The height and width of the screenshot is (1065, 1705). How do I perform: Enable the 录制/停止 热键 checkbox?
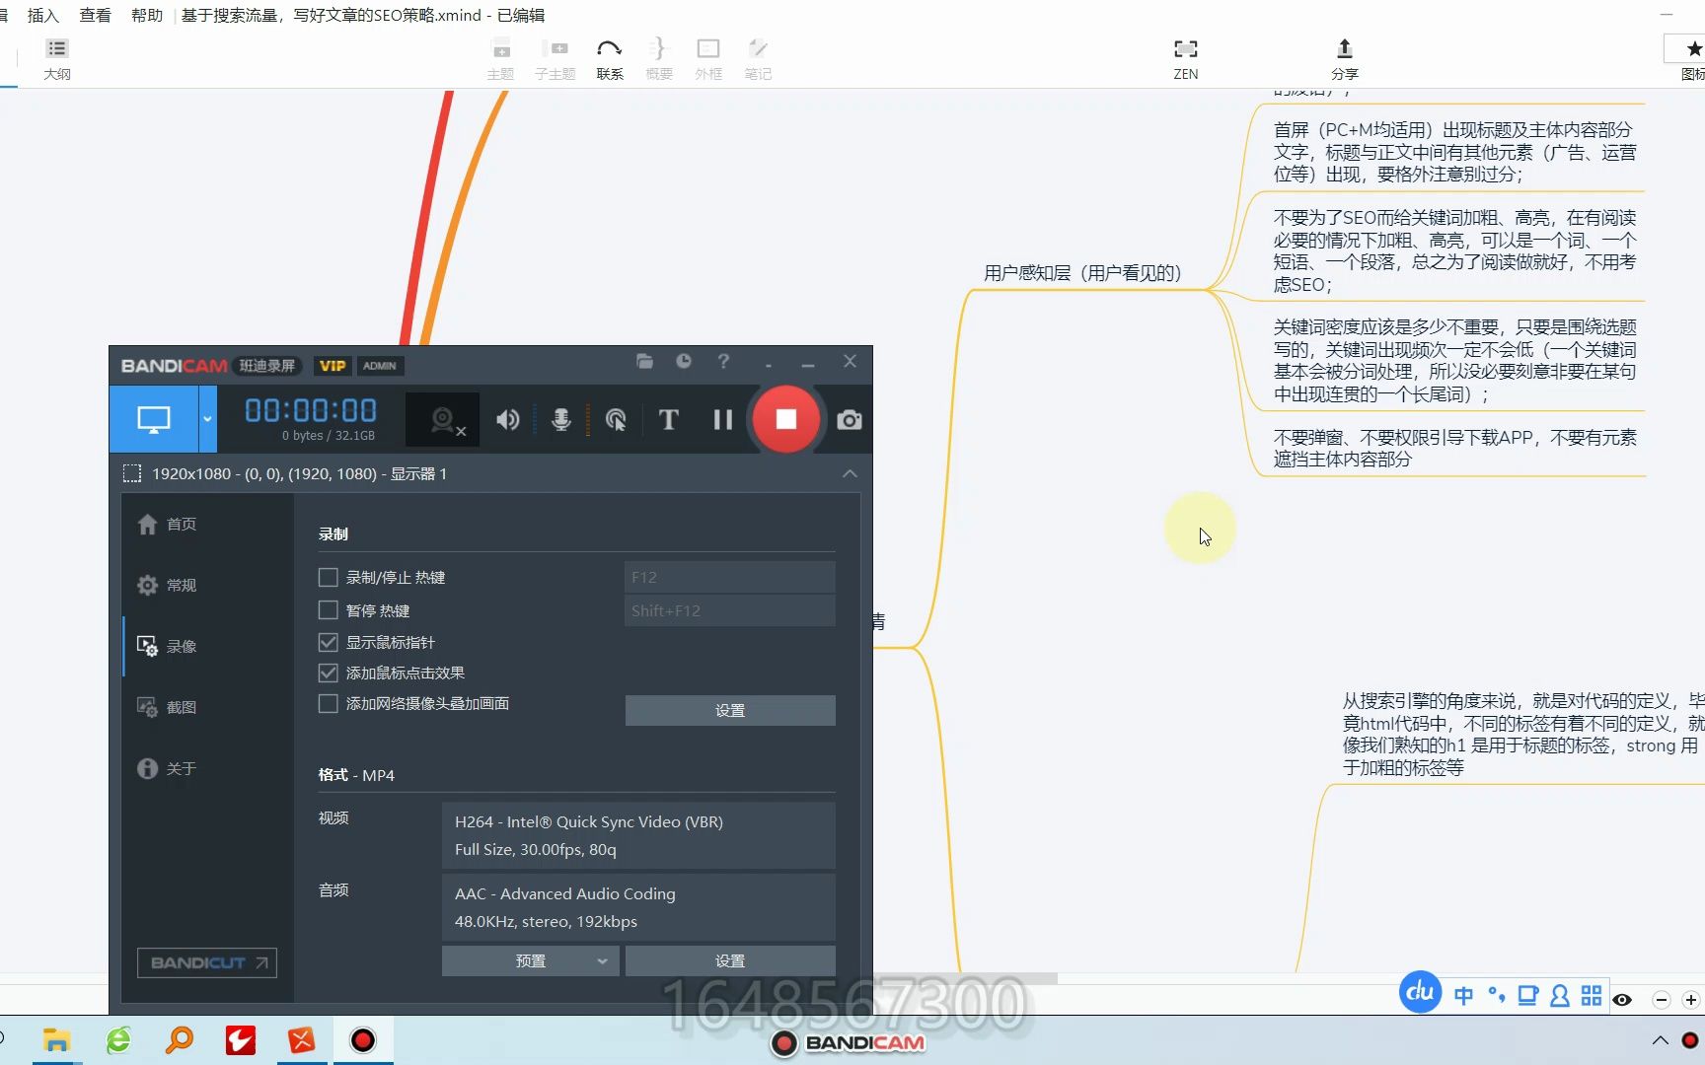coord(329,577)
